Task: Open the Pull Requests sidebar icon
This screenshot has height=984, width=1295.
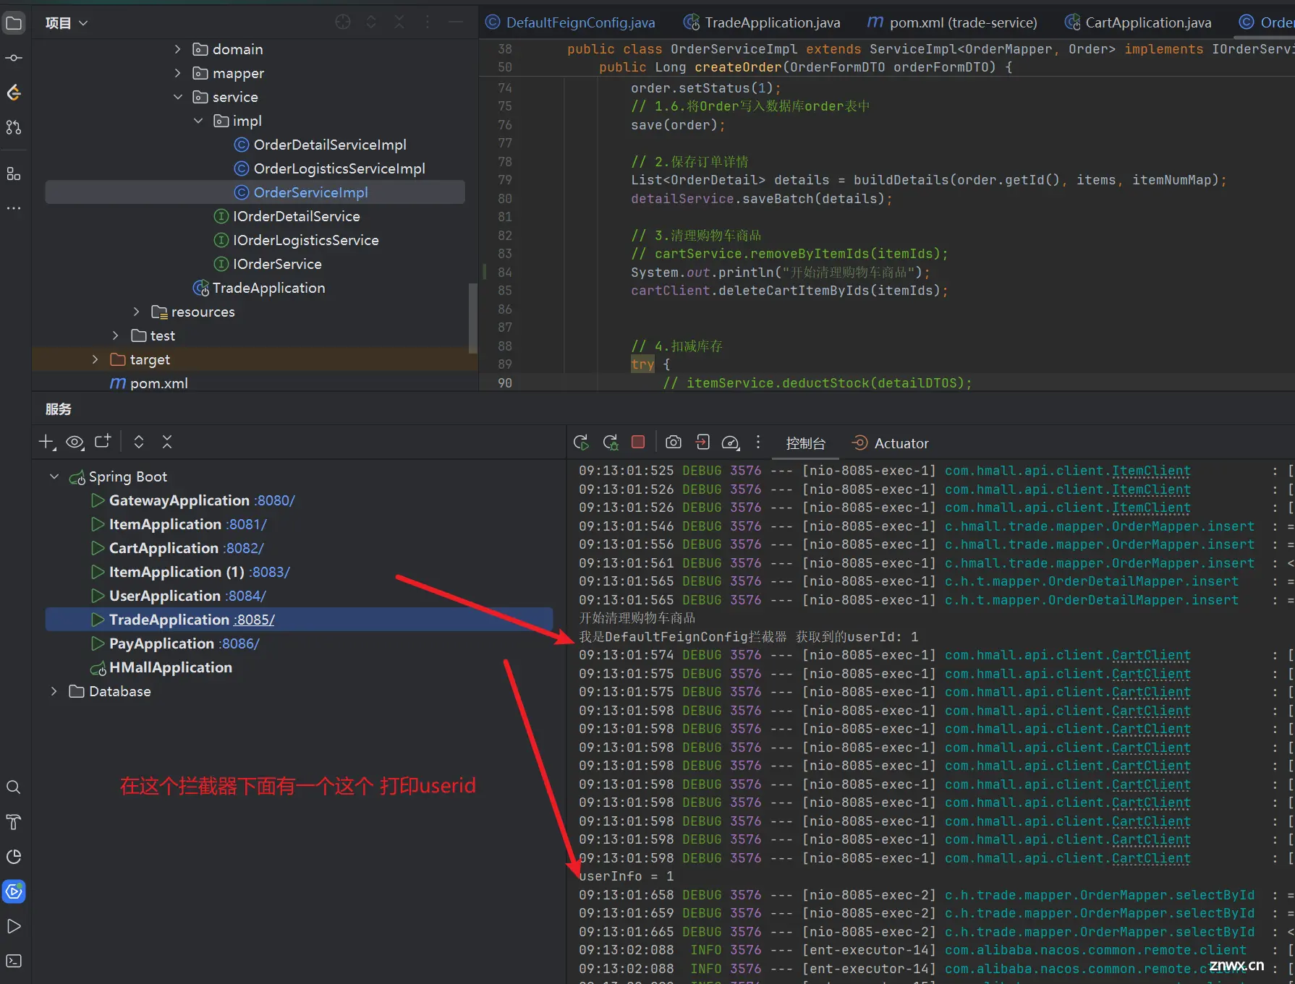Action: 14,128
